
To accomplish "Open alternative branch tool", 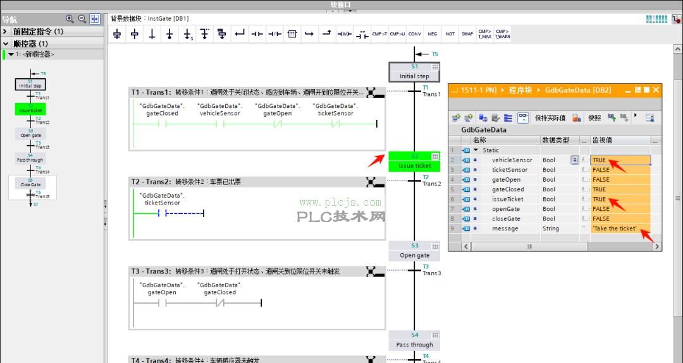I will coord(204,34).
